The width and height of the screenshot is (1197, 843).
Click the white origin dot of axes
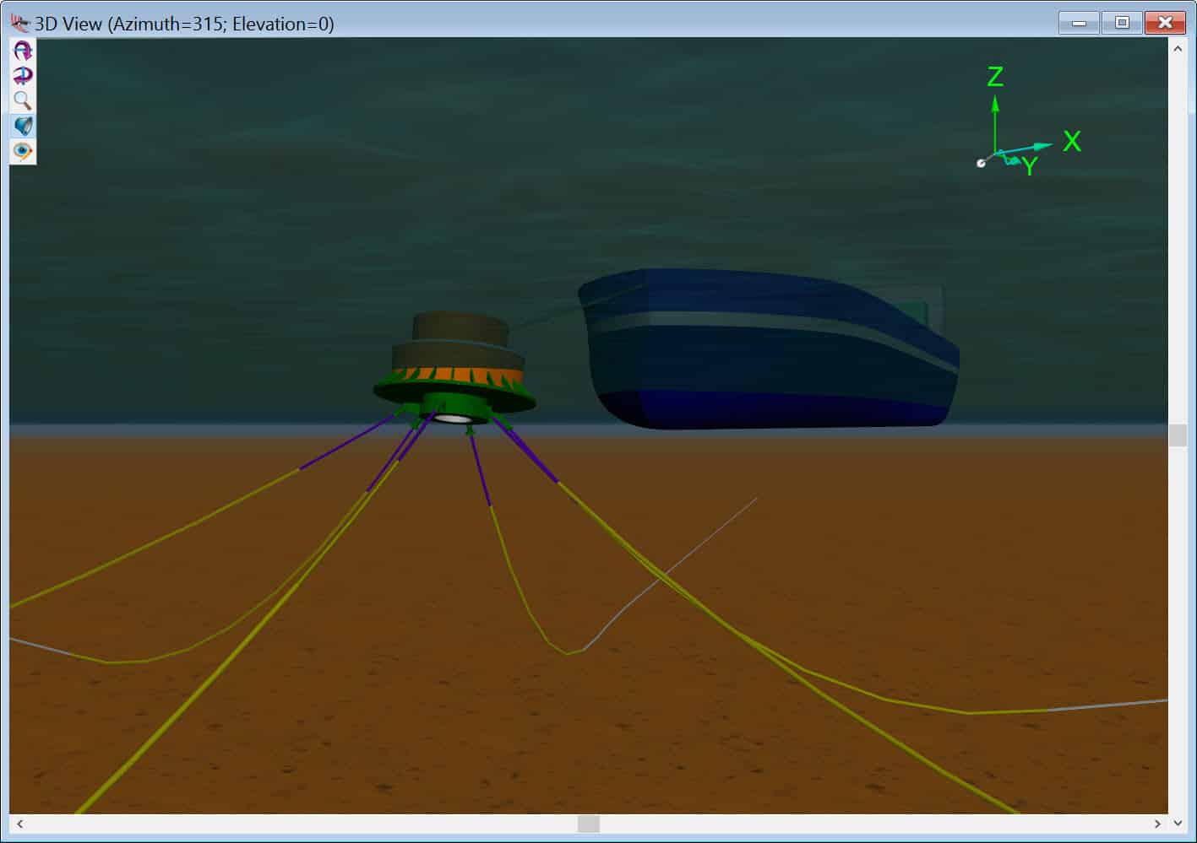click(x=981, y=163)
